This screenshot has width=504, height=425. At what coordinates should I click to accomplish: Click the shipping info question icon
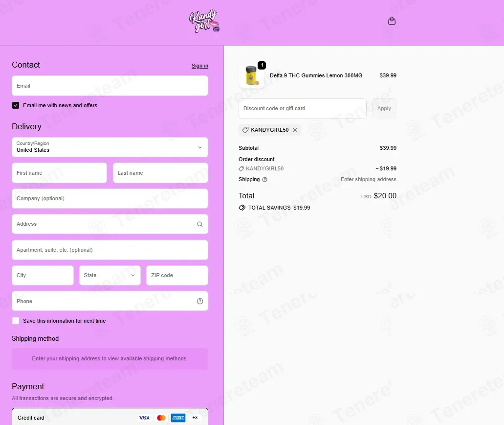click(265, 180)
